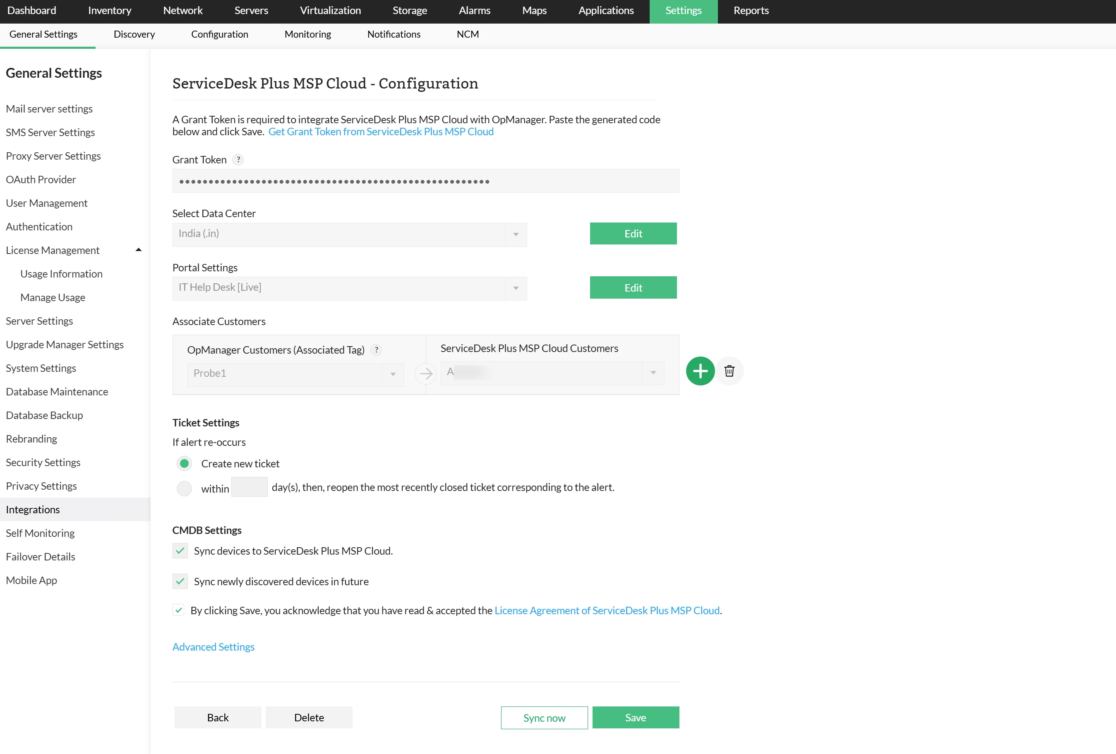Open Database Maintenance in sidebar
This screenshot has height=754, width=1116.
(x=57, y=392)
